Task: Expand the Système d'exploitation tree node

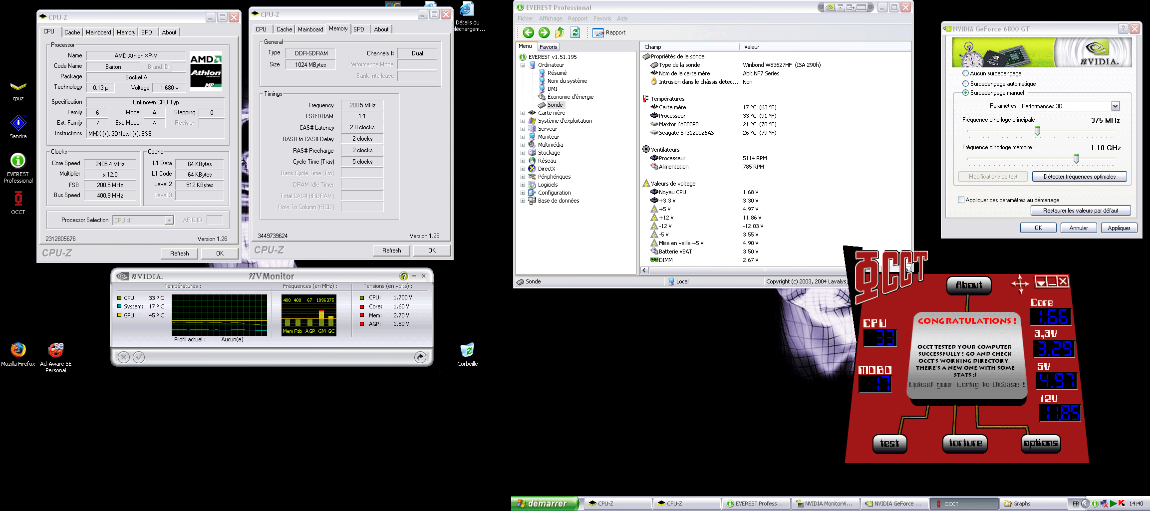Action: tap(523, 121)
